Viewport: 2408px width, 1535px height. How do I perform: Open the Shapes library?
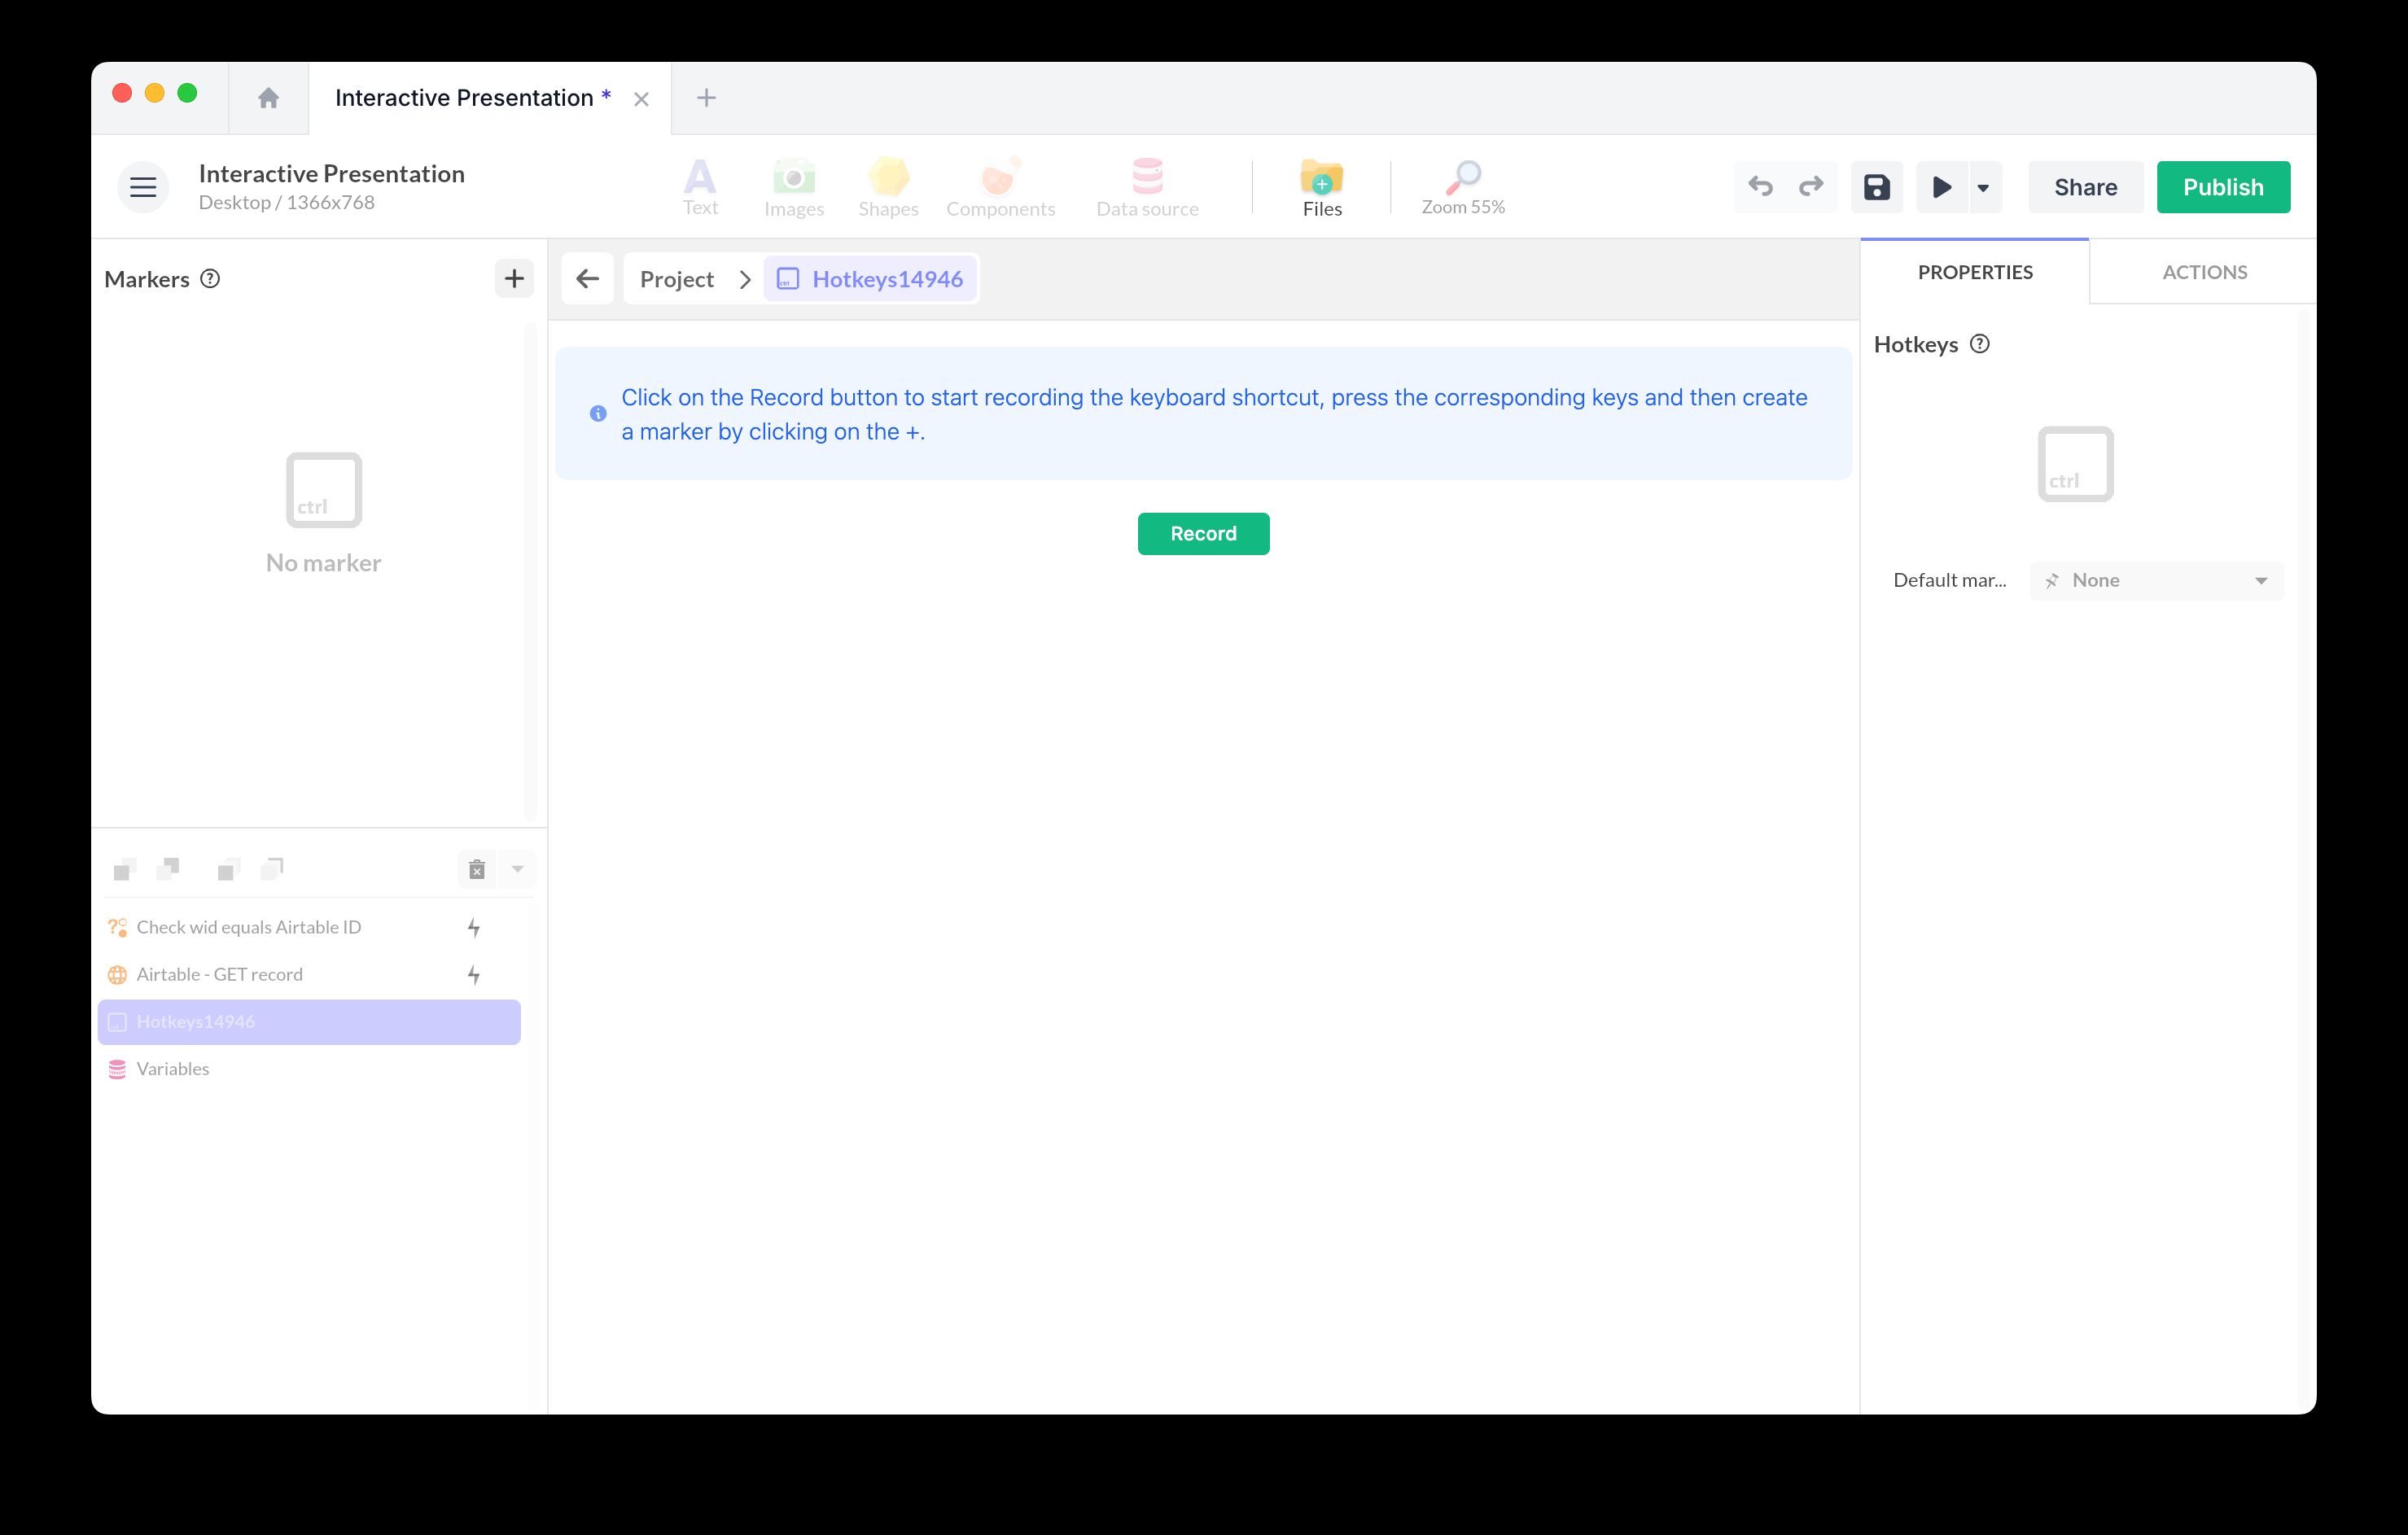pyautogui.click(x=887, y=186)
